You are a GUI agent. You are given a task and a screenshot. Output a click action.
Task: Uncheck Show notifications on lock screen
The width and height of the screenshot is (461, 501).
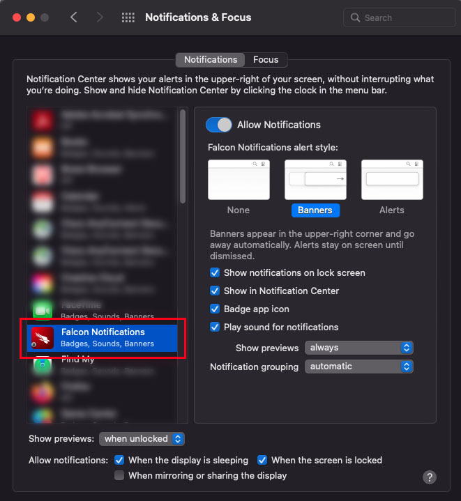click(x=216, y=273)
